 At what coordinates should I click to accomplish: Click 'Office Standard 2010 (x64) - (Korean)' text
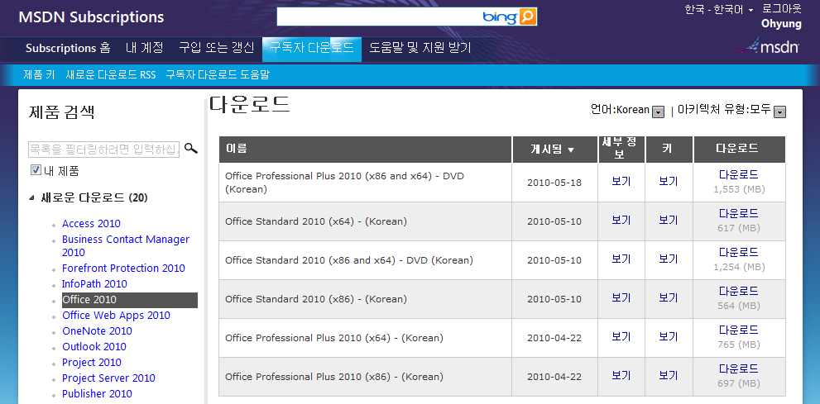pyautogui.click(x=316, y=221)
